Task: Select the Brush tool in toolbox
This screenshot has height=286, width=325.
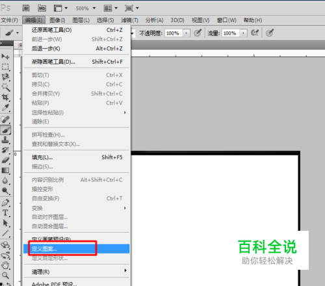Action: click(5, 130)
